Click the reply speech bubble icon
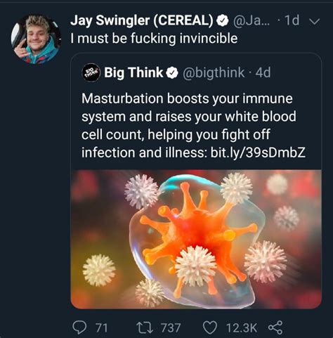The width and height of the screenshot is (333, 338). [79, 327]
